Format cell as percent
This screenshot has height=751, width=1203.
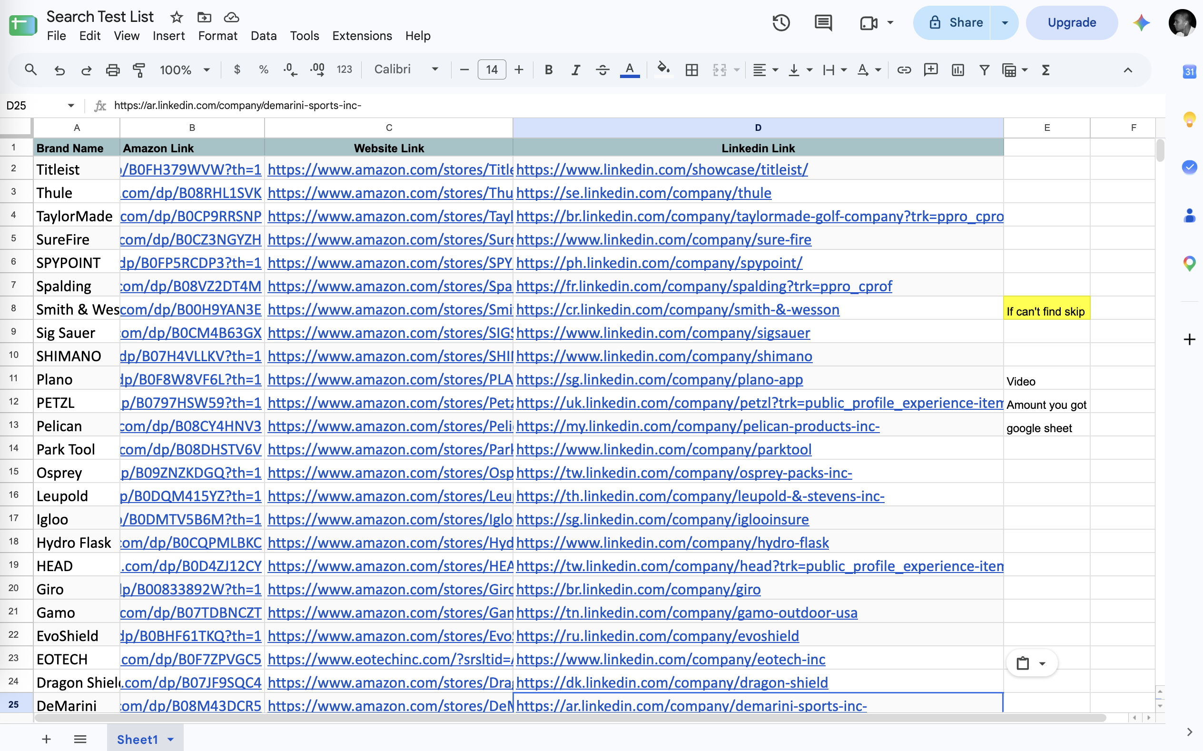click(x=264, y=69)
